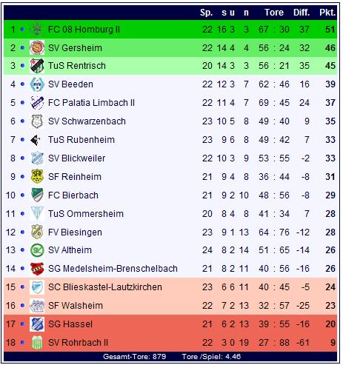Click the SV Altheim green circular logo
This screenshot has width=343, height=365.
[x=37, y=250]
